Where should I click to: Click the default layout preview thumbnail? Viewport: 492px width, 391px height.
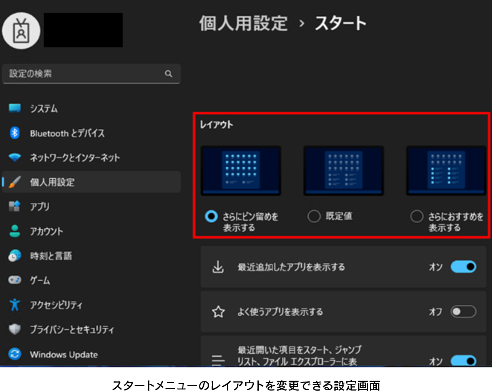click(343, 171)
